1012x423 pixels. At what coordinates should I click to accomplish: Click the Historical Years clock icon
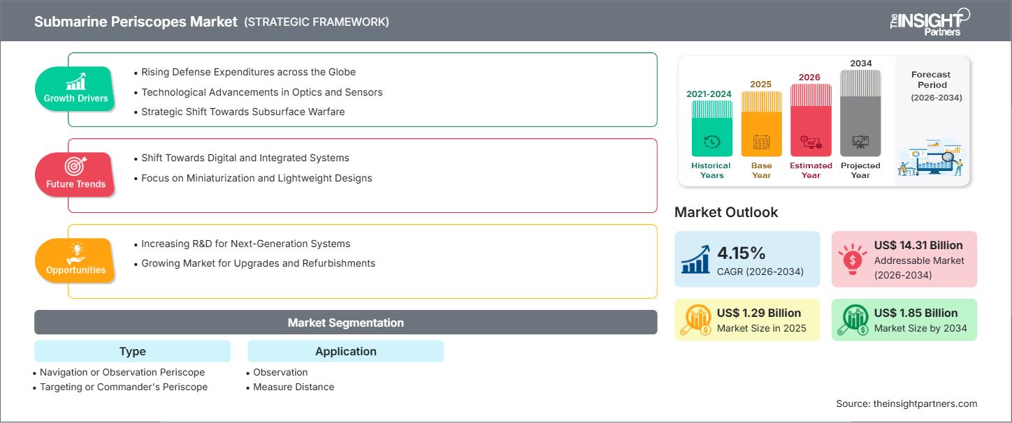click(711, 142)
